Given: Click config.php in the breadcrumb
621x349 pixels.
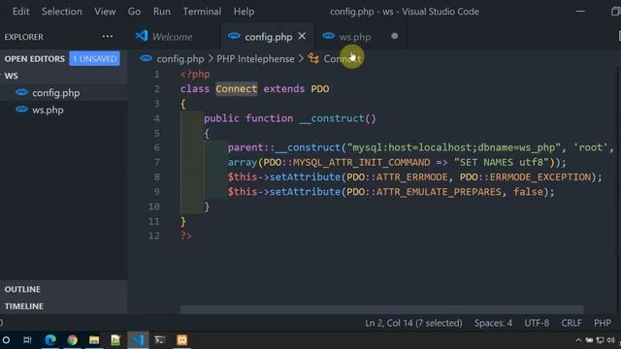Looking at the screenshot, I should pyautogui.click(x=180, y=59).
